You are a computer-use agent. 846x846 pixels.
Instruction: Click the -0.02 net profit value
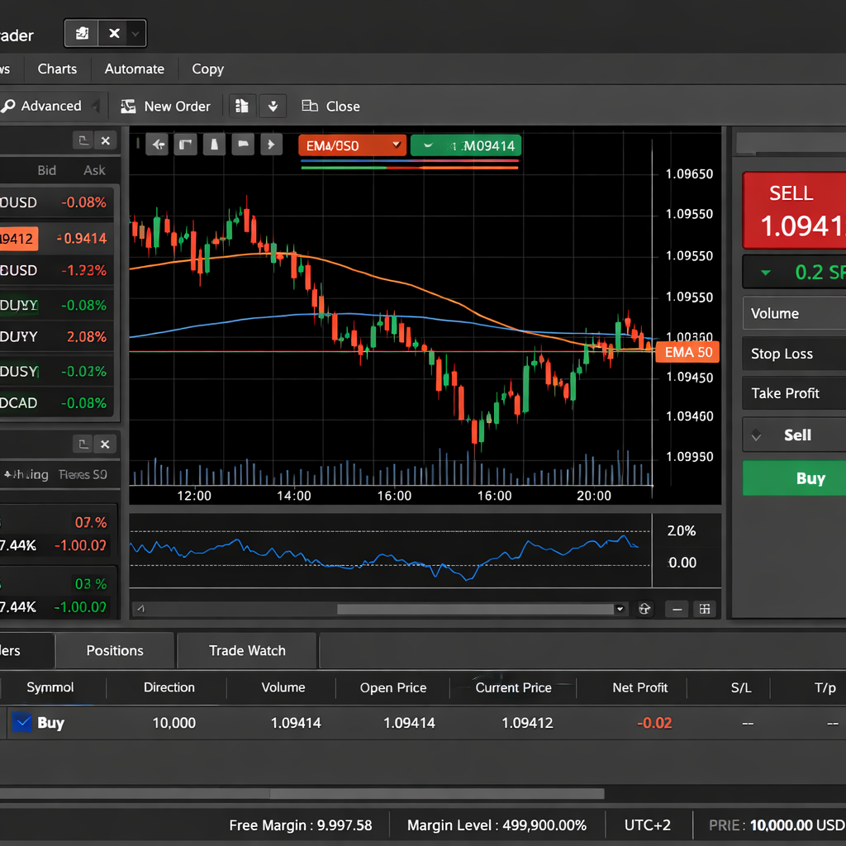pyautogui.click(x=654, y=723)
